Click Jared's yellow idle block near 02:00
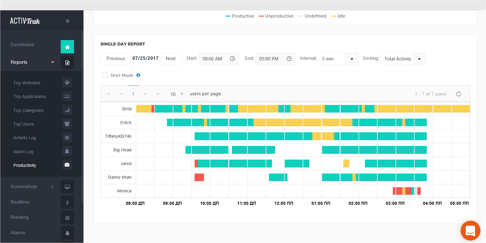The height and width of the screenshot is (243, 486). click(346, 164)
